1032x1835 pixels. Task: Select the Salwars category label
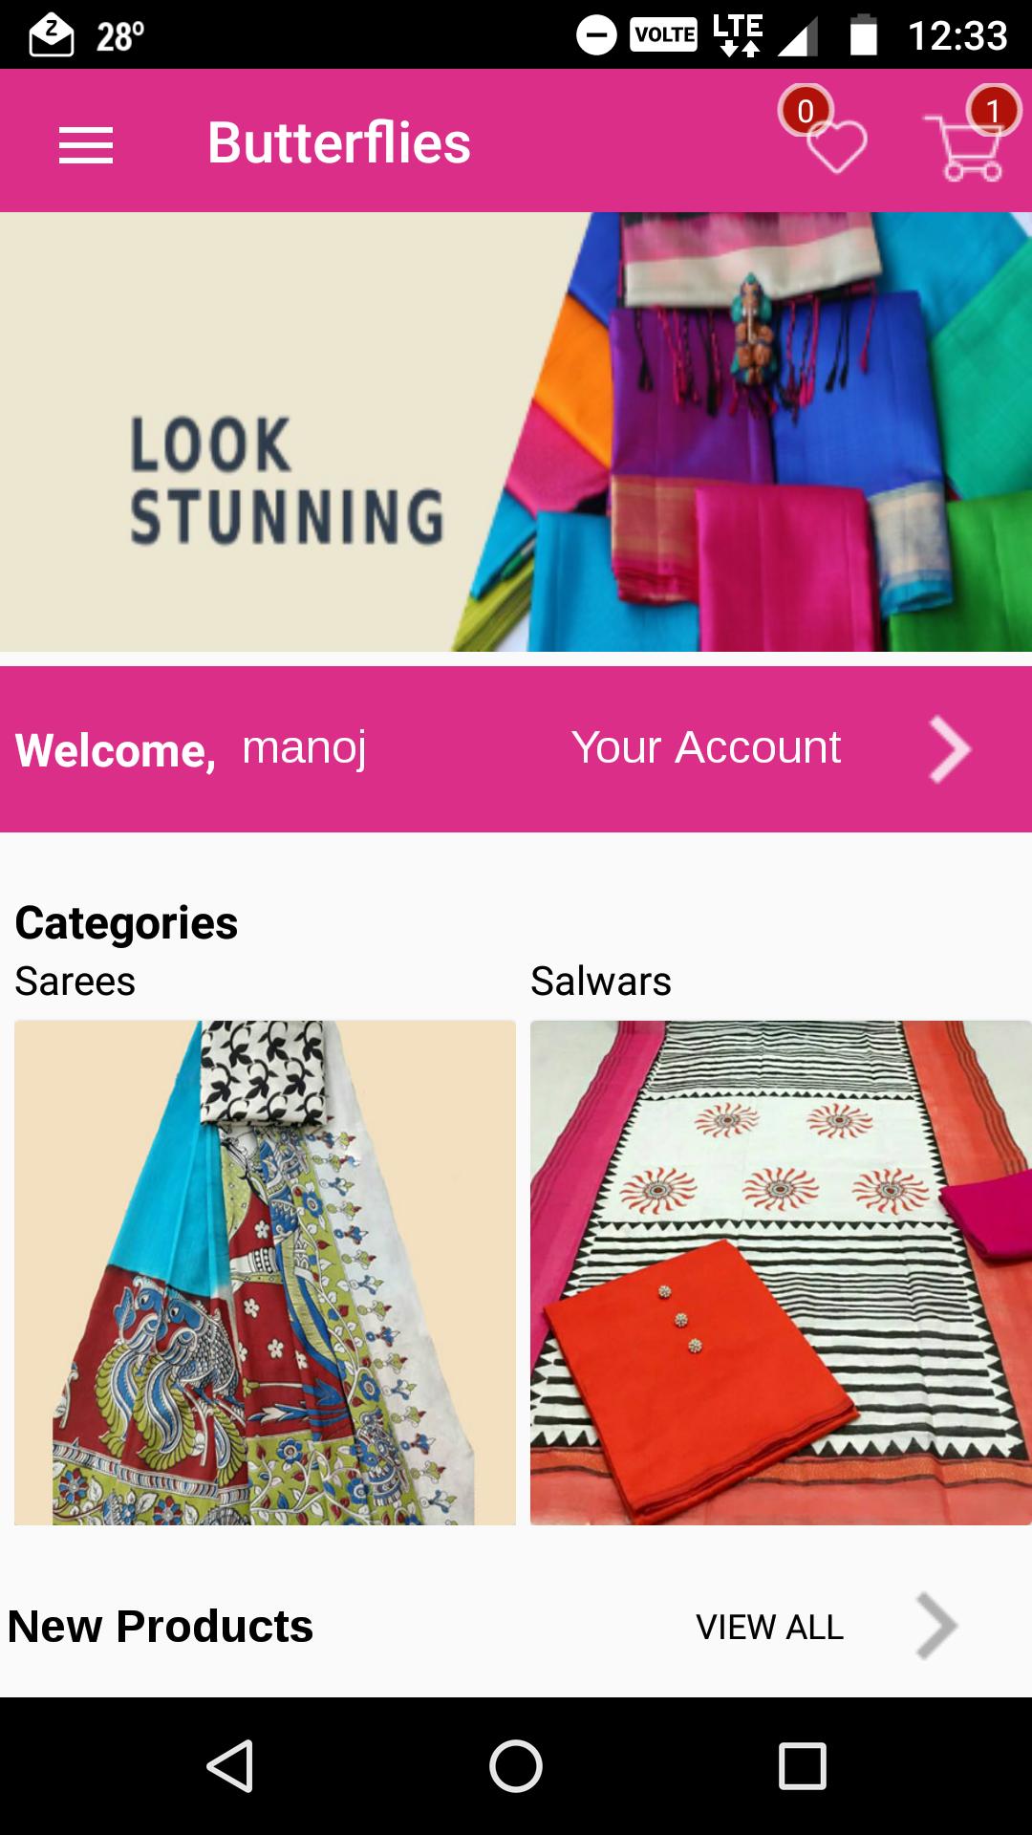click(601, 982)
